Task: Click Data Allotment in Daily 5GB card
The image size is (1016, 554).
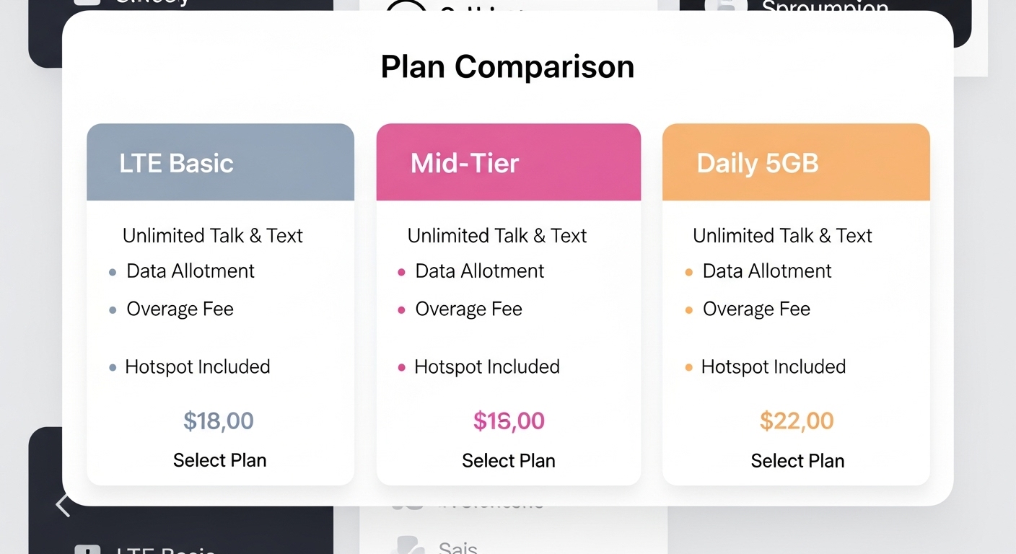Action: click(x=767, y=271)
